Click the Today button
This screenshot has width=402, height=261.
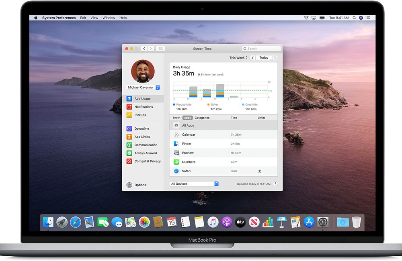pos(264,58)
